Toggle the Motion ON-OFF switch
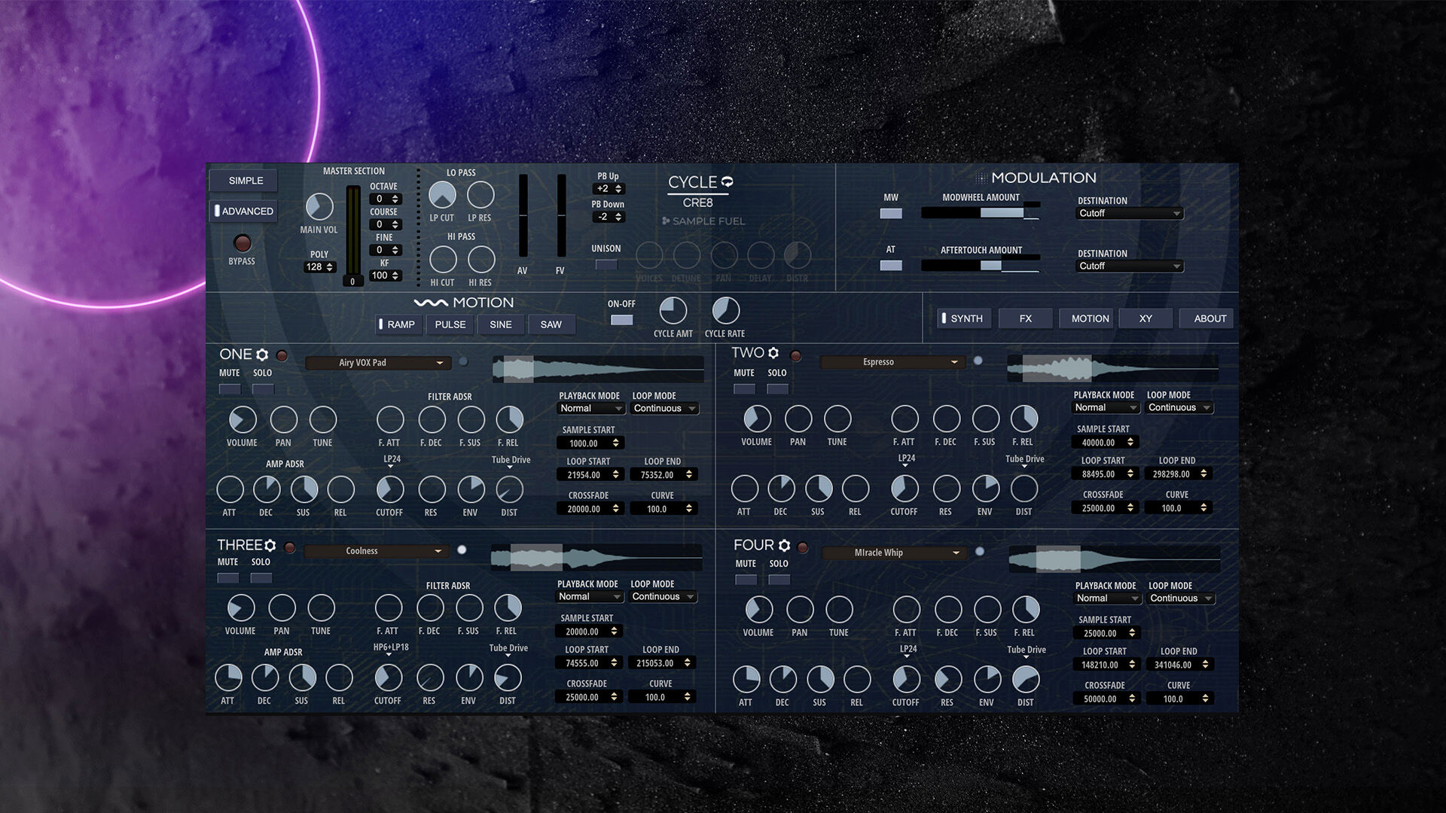The width and height of the screenshot is (1446, 813). point(621,320)
